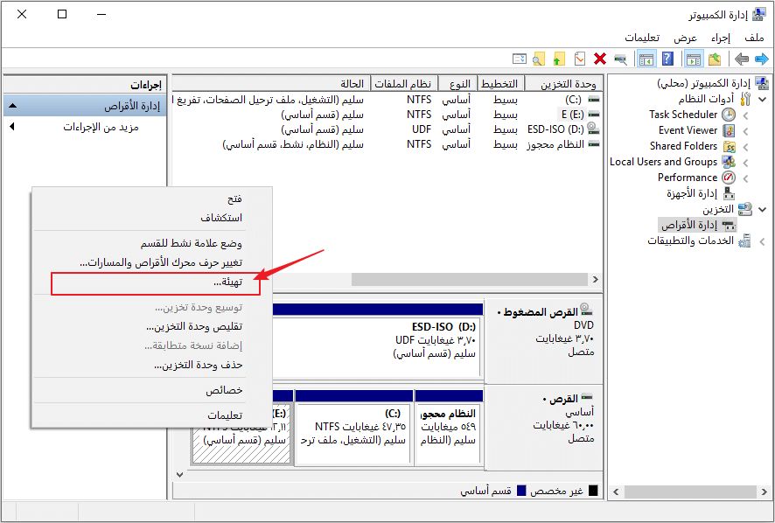Choose استكشاف (Explore) in context menu
This screenshot has width=775, height=523.
point(153,218)
